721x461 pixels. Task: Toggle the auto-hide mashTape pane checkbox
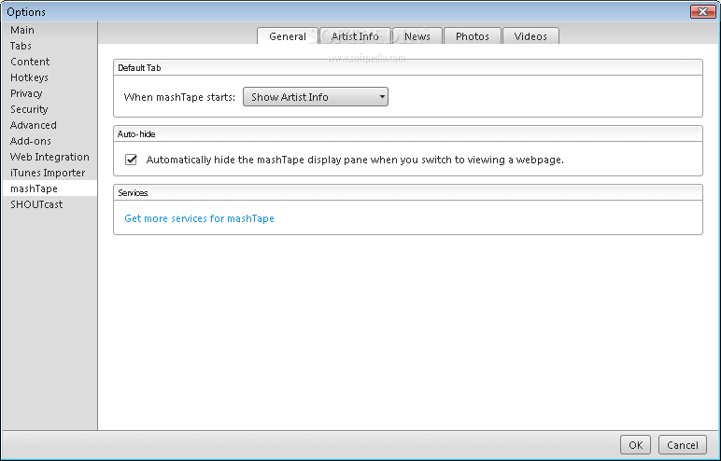131,160
